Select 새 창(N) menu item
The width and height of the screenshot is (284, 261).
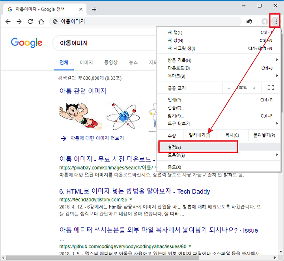click(x=219, y=40)
